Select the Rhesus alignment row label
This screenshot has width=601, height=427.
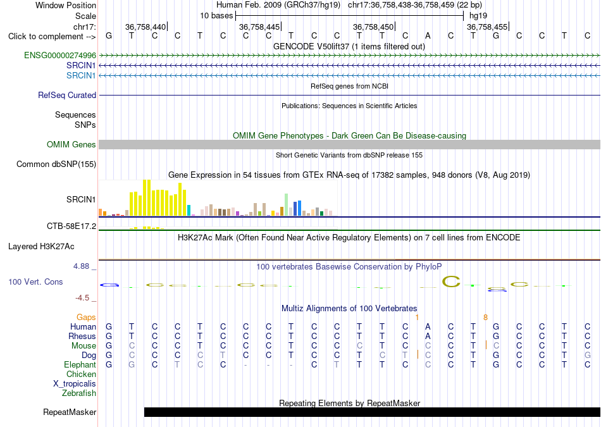pos(82,336)
